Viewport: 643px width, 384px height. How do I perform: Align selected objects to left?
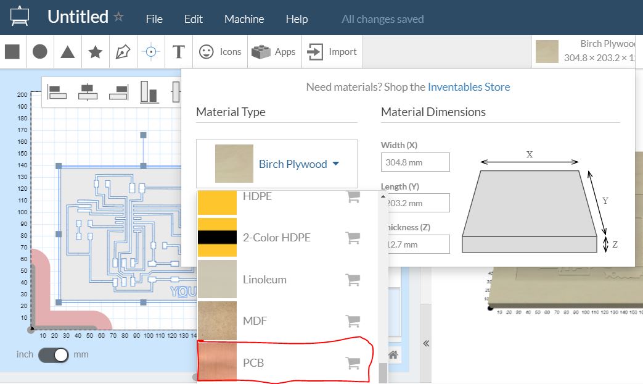(x=57, y=92)
